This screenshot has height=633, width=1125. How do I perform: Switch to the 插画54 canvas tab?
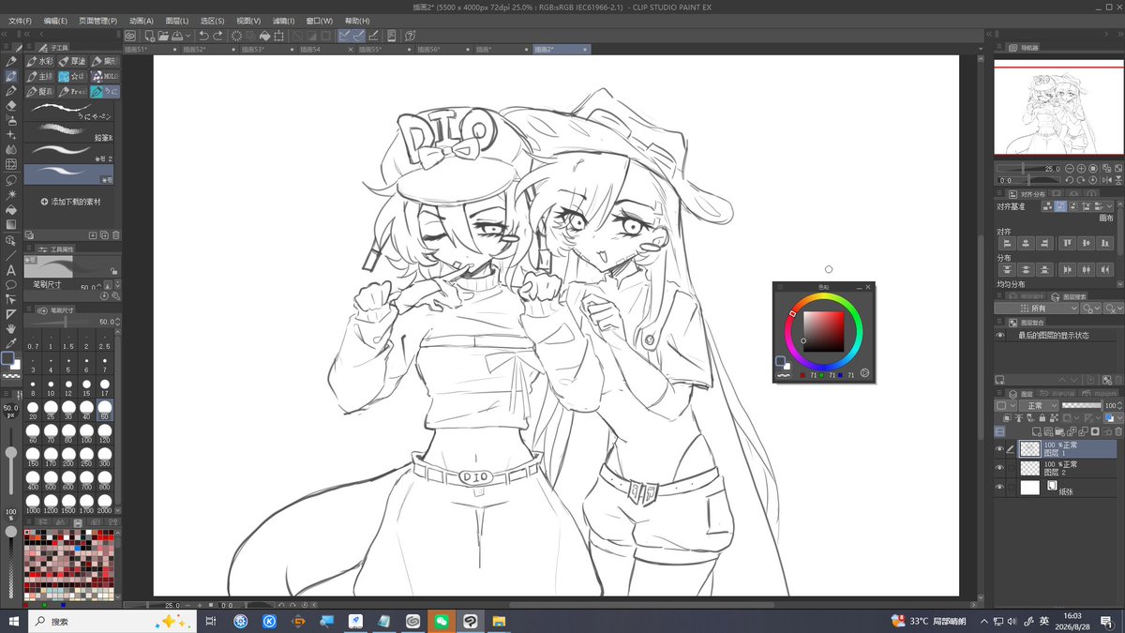pos(324,49)
